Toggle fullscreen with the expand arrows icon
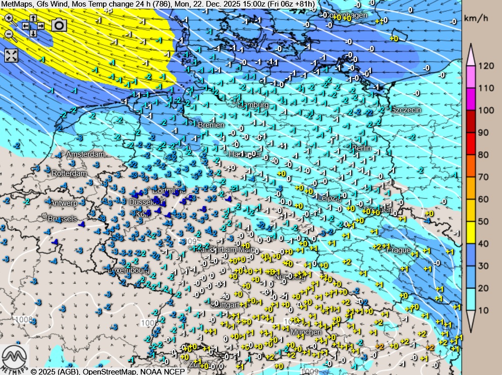The width and height of the screenshot is (502, 375). (11, 55)
